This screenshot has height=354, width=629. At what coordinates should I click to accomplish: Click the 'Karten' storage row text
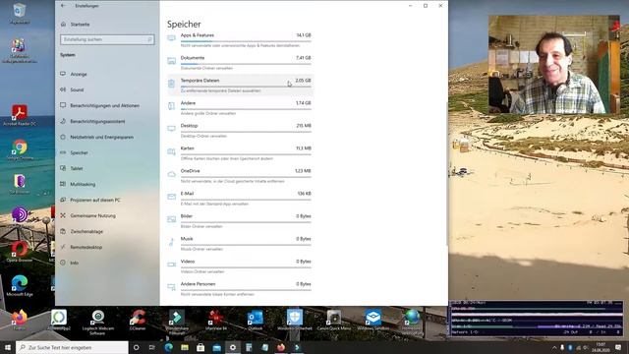(x=187, y=148)
